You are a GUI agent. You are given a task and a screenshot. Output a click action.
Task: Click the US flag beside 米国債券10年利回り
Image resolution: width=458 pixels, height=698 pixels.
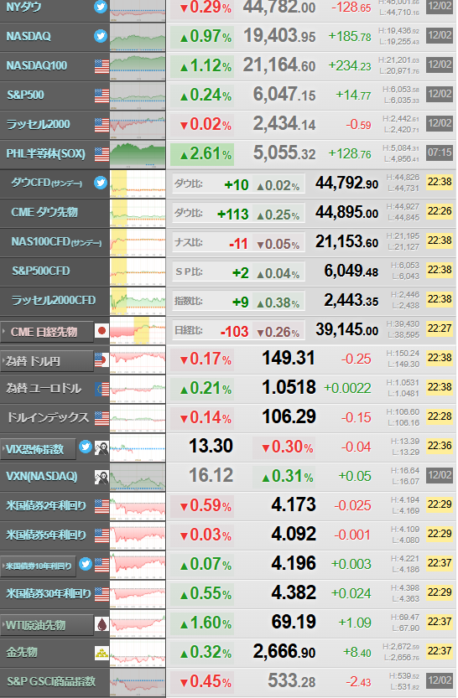click(x=101, y=565)
